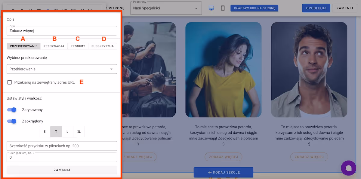This screenshot has height=179, width=361.
Task: Open the Subskrypcja tab
Action: click(x=103, y=46)
